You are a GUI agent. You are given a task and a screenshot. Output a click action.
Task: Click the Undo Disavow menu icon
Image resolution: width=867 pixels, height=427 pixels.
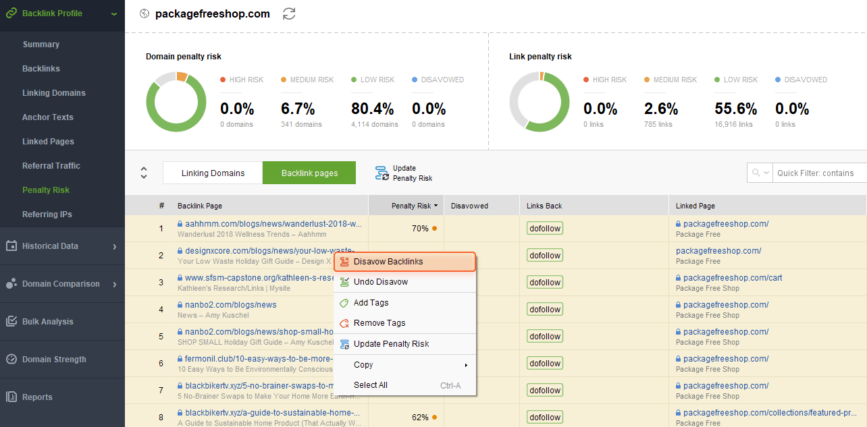coord(344,282)
